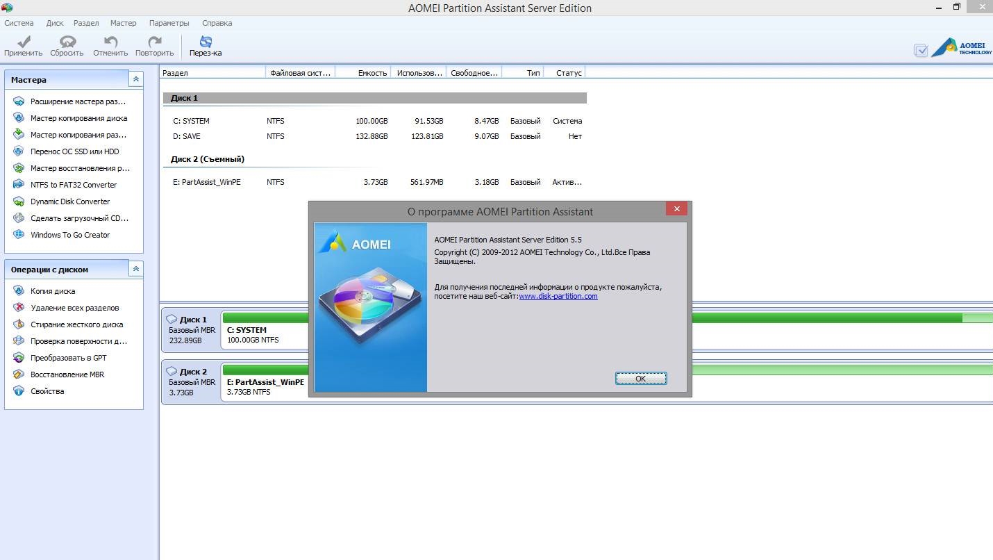
Task: Click the Операции с диском panel title
Action: click(49, 270)
